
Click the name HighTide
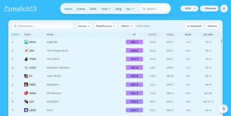pyautogui.click(x=52, y=42)
